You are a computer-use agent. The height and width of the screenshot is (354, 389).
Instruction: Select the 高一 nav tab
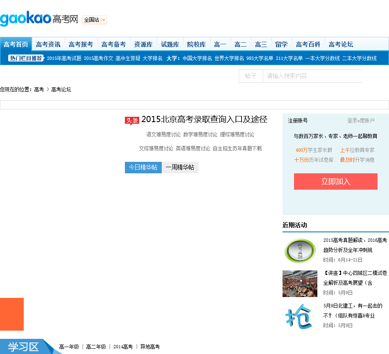[220, 44]
